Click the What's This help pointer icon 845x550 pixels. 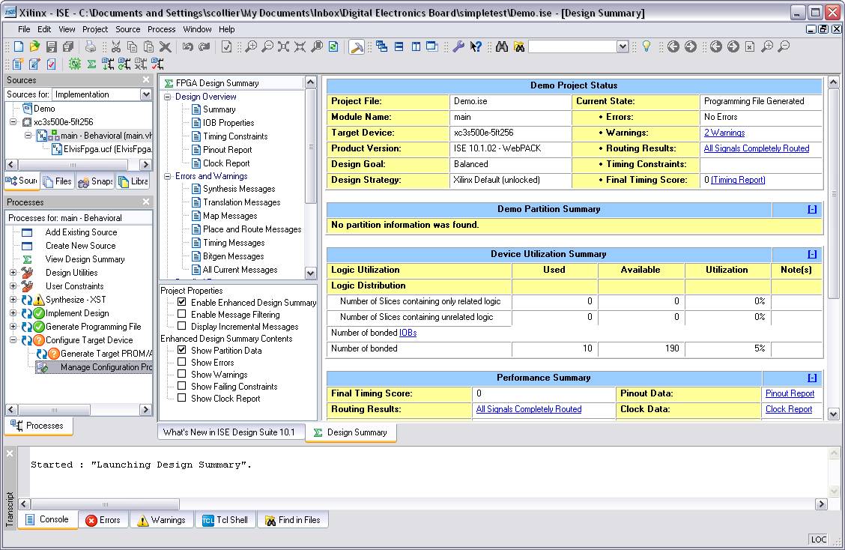[476, 46]
